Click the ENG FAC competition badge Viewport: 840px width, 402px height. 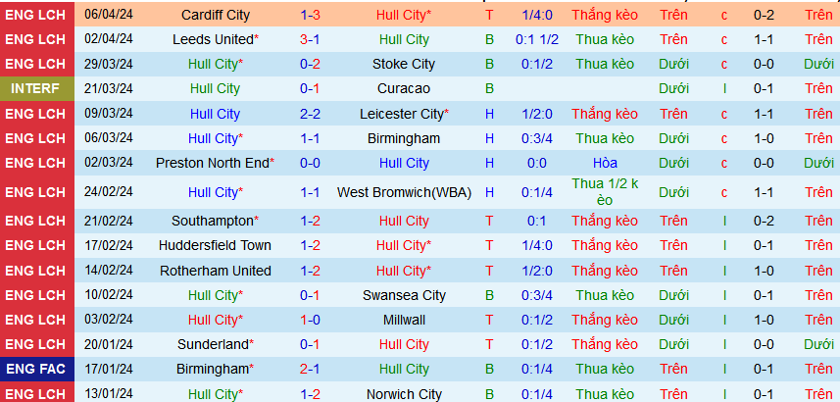(36, 369)
